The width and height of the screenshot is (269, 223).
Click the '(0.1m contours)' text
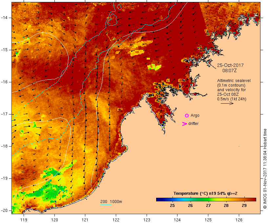point(231,85)
